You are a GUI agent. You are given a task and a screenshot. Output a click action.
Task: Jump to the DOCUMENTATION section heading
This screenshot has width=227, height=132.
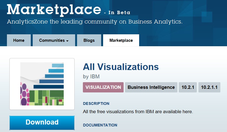click(100, 125)
